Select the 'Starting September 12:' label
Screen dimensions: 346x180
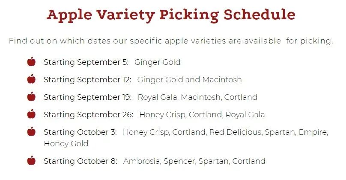point(87,80)
